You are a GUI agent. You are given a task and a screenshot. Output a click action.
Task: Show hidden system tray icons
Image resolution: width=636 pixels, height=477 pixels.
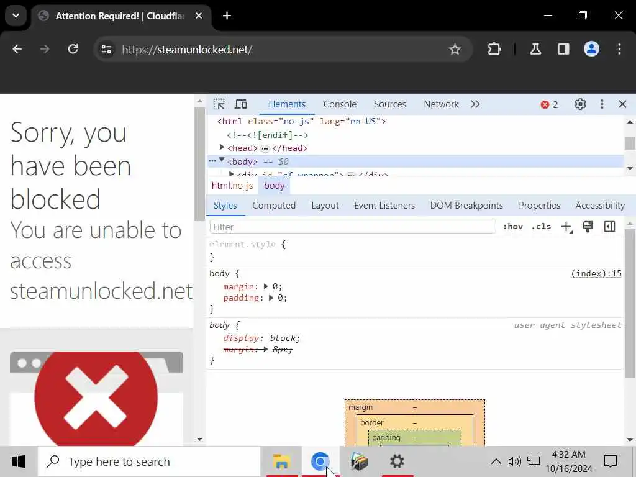496,461
